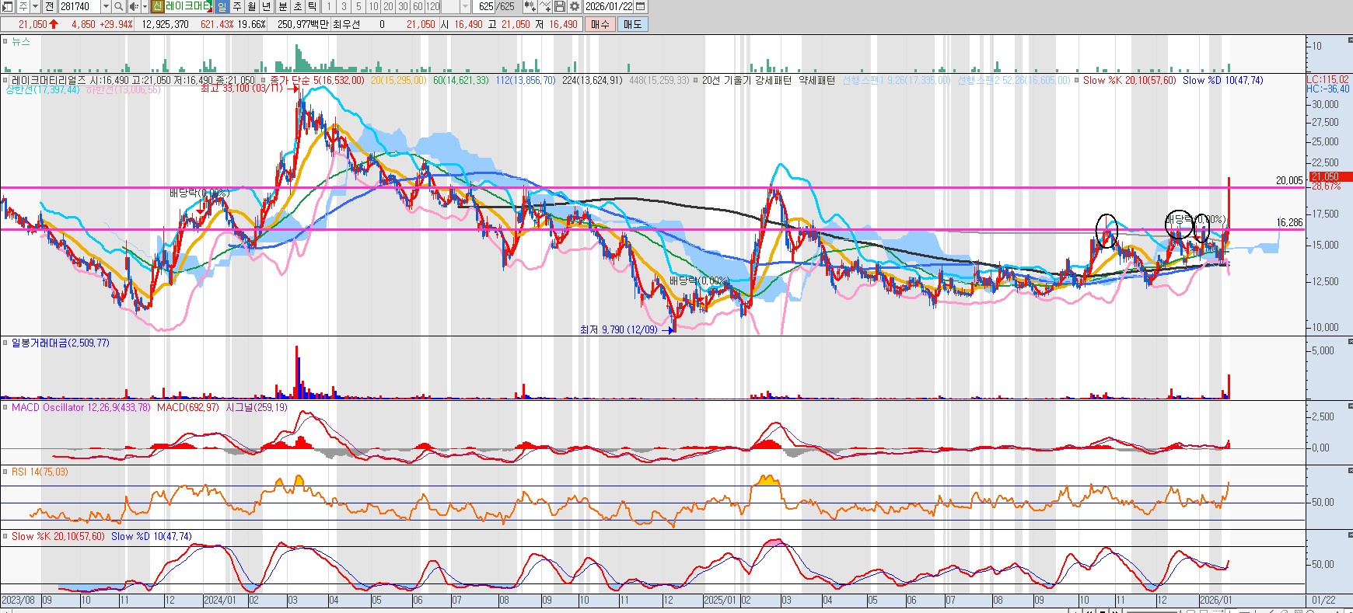Click the marker square before 종가 단순
The width and height of the screenshot is (1353, 613).
click(264, 80)
